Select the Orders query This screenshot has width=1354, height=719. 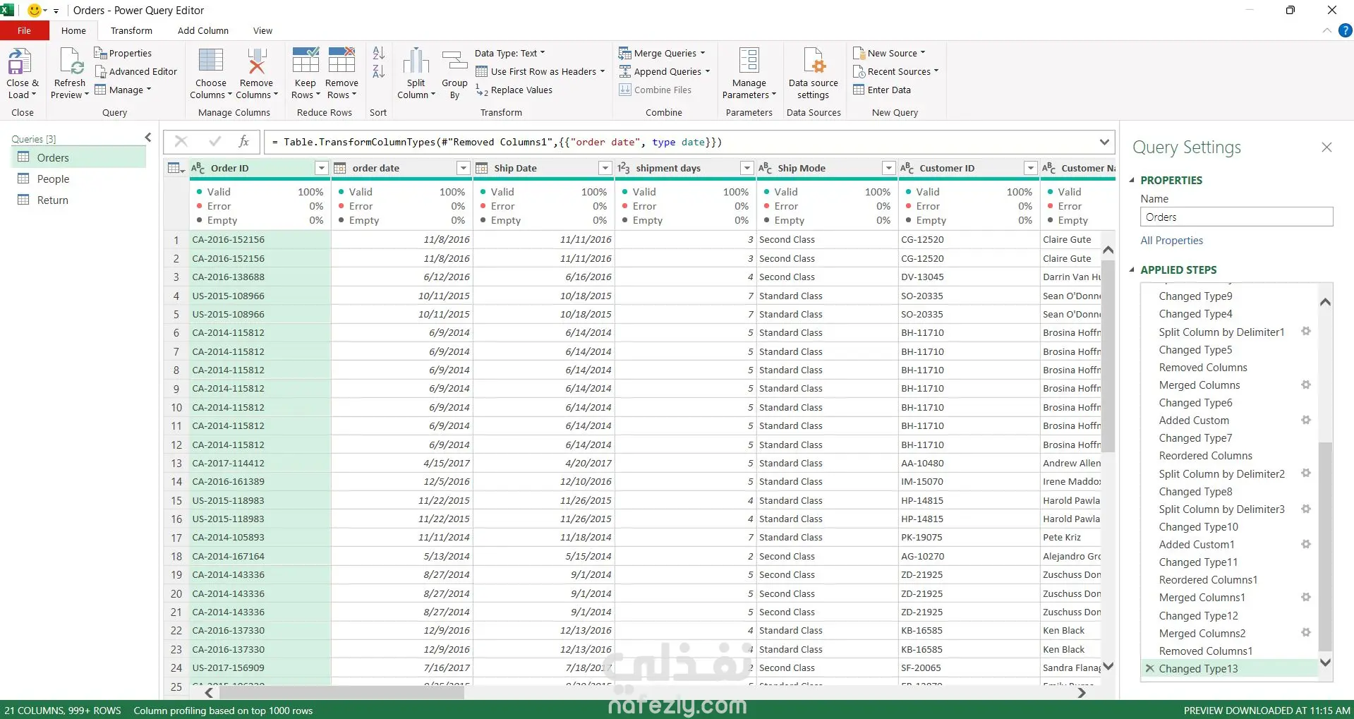tap(79, 157)
